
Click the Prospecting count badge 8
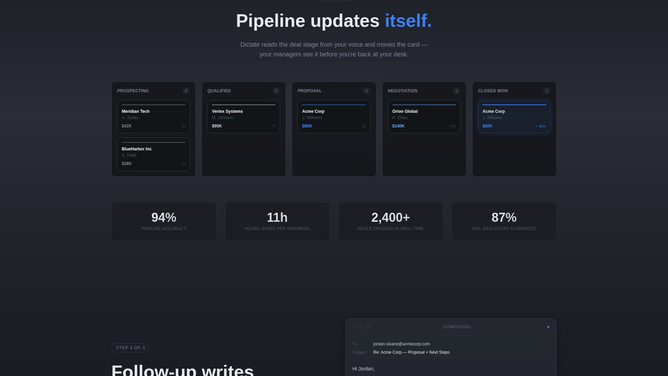pos(186,91)
